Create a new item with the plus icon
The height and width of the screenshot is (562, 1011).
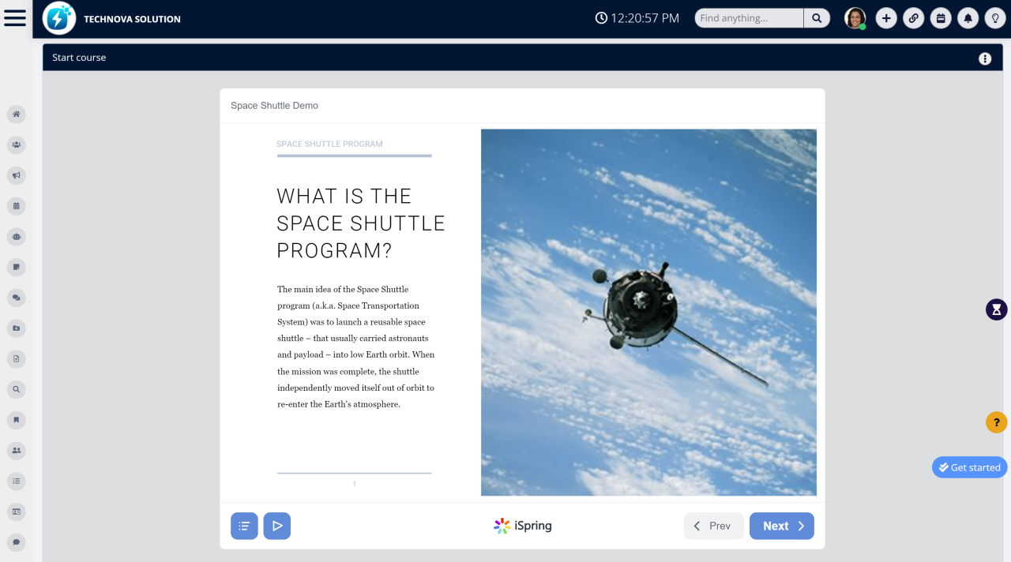click(886, 17)
